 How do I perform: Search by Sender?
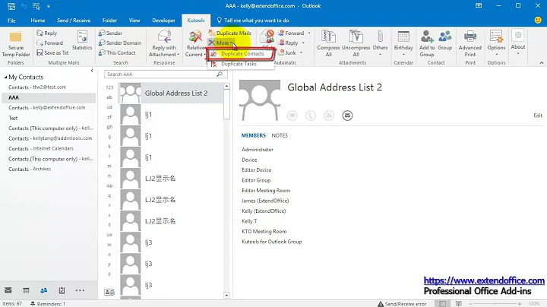[110, 33]
